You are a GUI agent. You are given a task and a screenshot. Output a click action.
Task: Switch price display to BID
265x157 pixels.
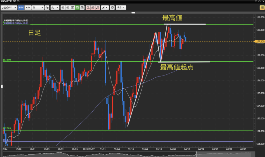pos(21,8)
